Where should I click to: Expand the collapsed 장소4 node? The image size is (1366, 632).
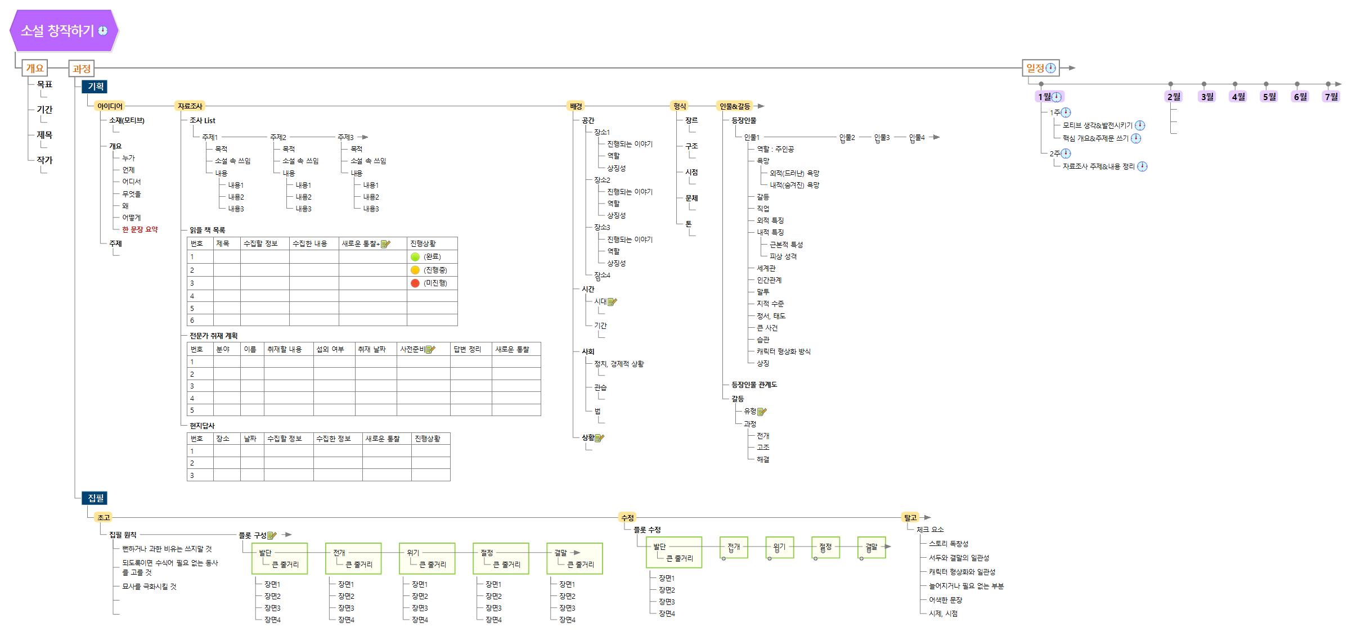598,280
